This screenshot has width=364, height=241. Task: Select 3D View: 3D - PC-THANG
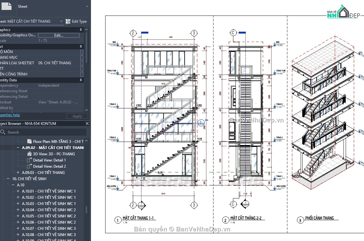pyautogui.click(x=54, y=154)
